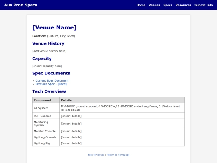Click the [Venue Name] heading
217x163 pixels.
(x=54, y=27)
